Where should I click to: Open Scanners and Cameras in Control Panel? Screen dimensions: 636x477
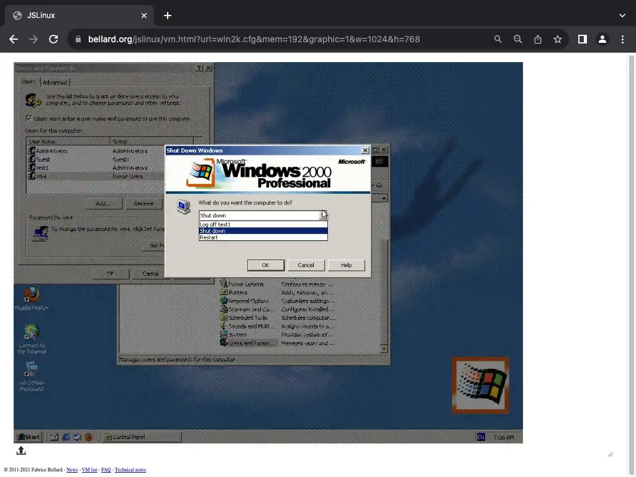point(247,309)
